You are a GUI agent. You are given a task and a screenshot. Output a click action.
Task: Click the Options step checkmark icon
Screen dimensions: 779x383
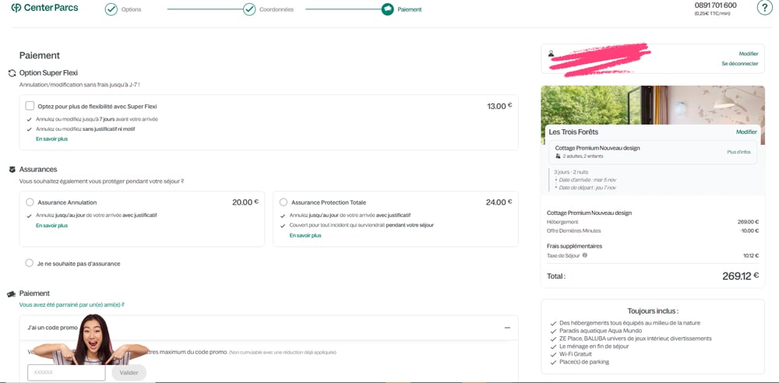pos(111,9)
